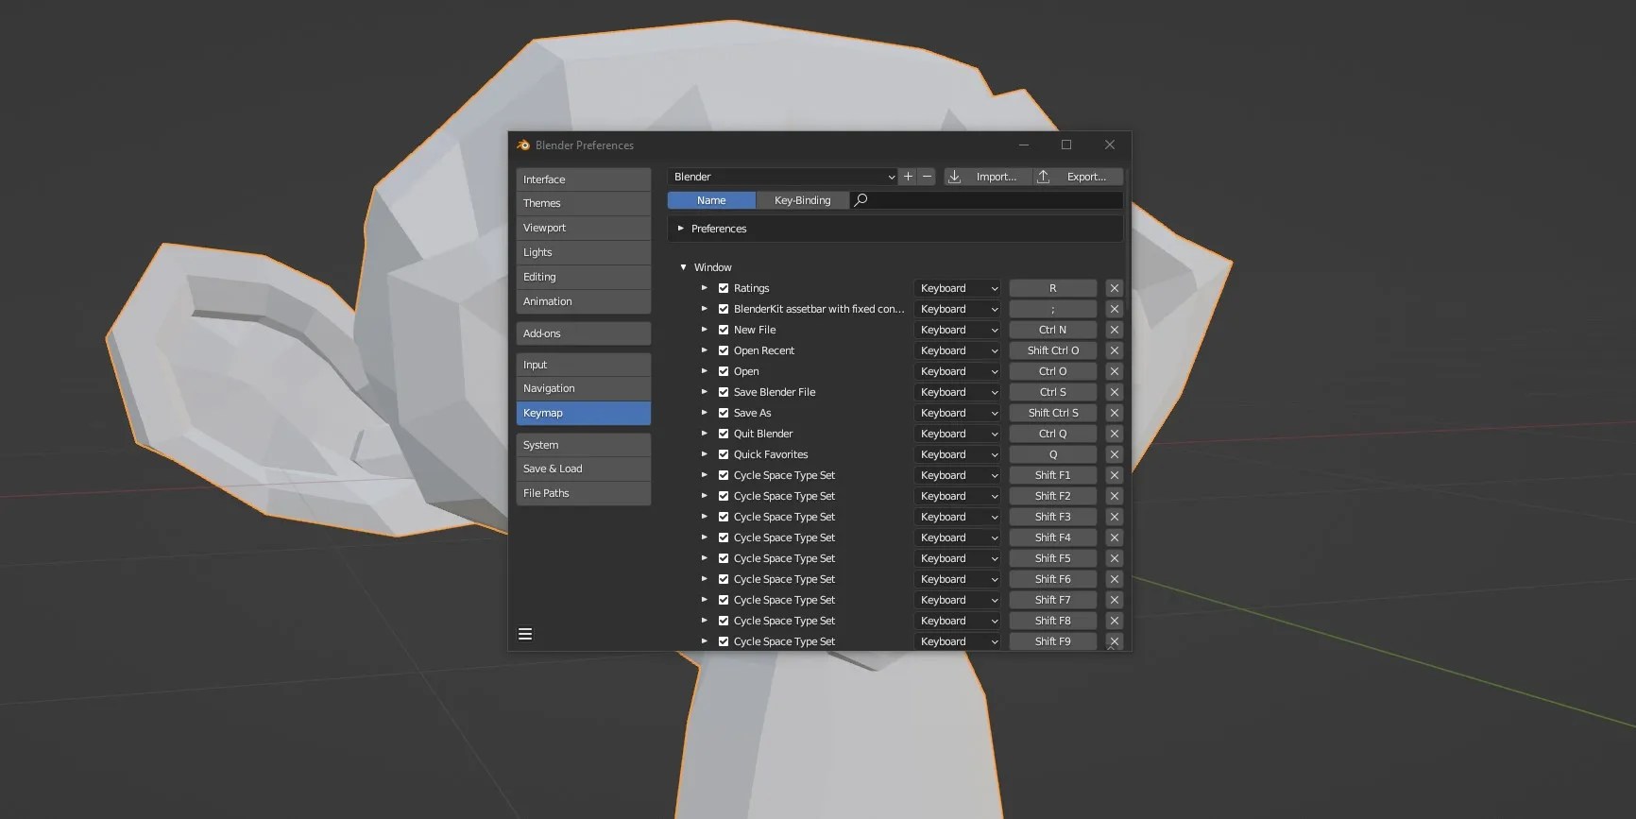Screen dimensions: 1636x819
Task: Disable Save Blender File shortcut checkbox
Action: 724,392
